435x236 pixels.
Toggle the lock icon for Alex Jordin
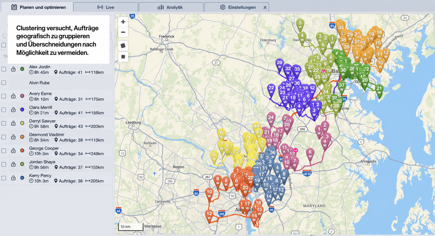[13, 69]
